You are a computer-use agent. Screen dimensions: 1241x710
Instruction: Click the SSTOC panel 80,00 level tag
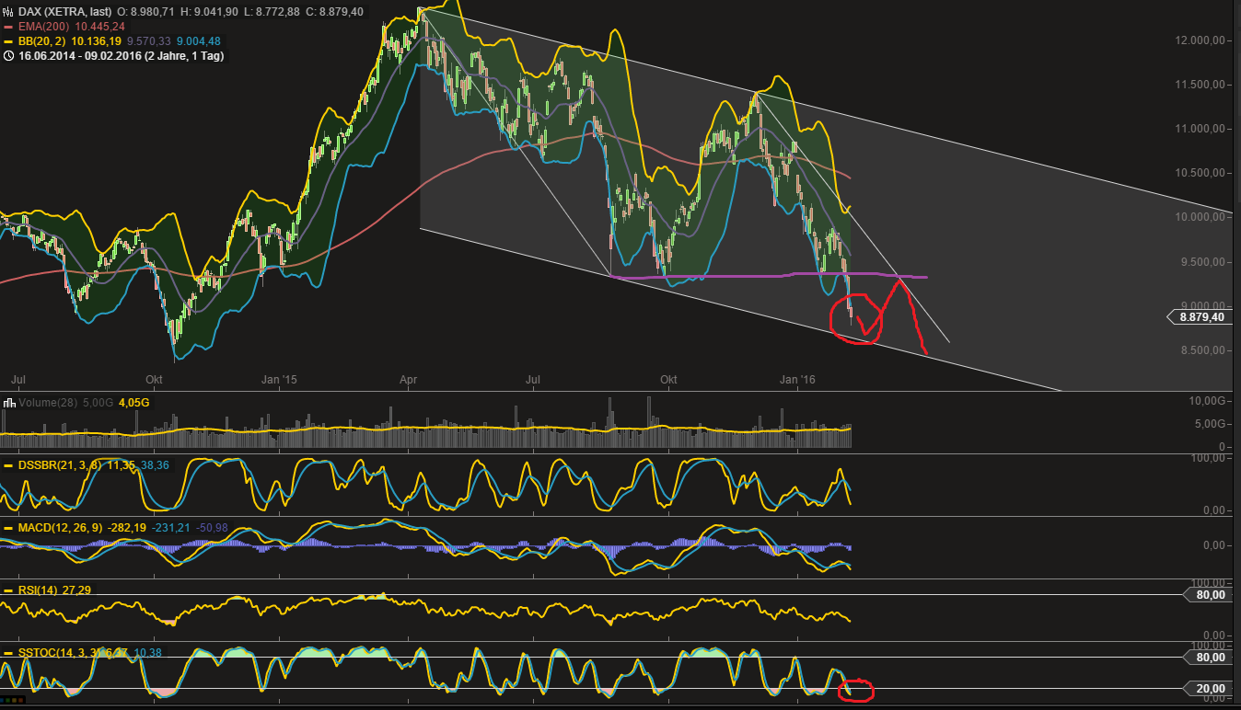pos(1210,658)
